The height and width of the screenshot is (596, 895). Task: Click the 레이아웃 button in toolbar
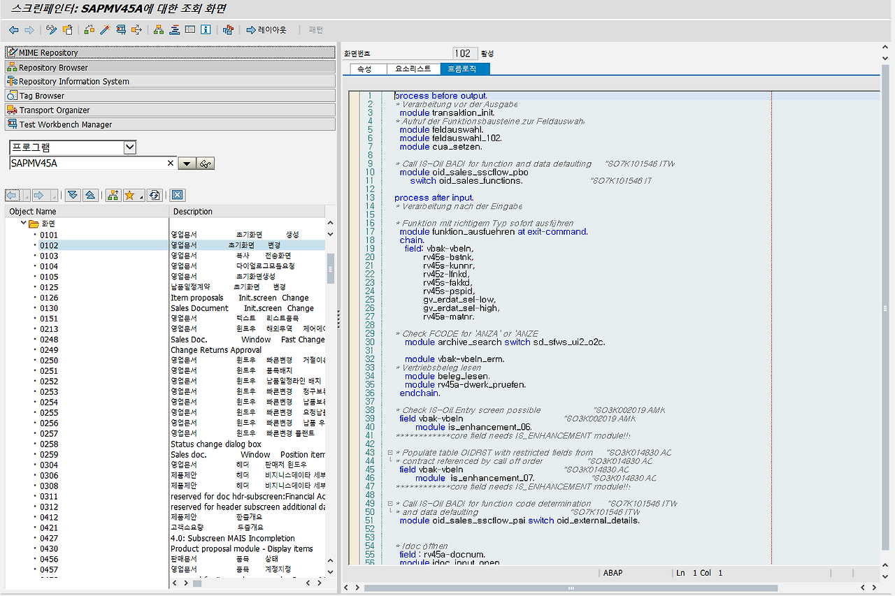click(266, 30)
